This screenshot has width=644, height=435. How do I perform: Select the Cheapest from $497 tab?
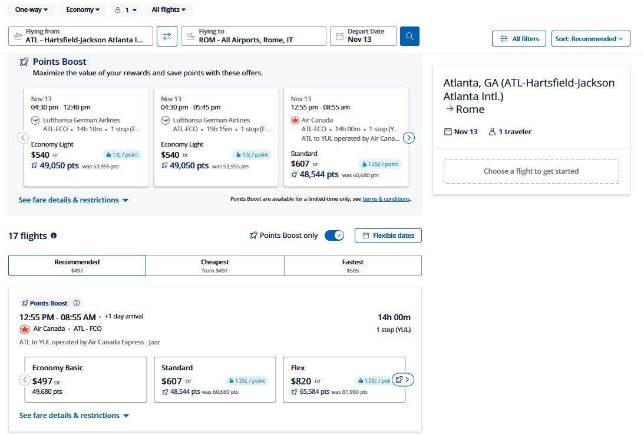[x=215, y=265]
